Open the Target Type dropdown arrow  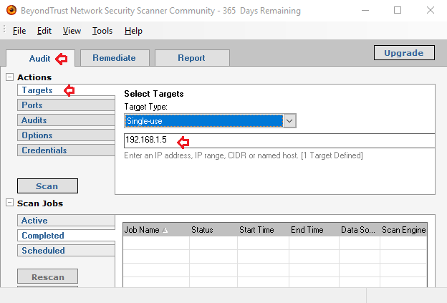click(x=289, y=121)
